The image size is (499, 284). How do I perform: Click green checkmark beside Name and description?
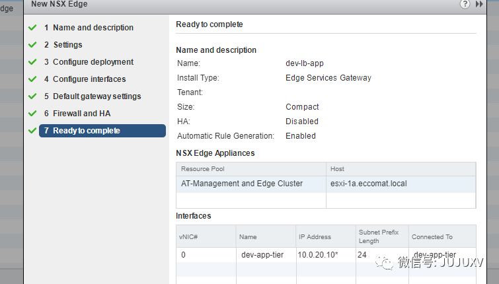click(32, 28)
